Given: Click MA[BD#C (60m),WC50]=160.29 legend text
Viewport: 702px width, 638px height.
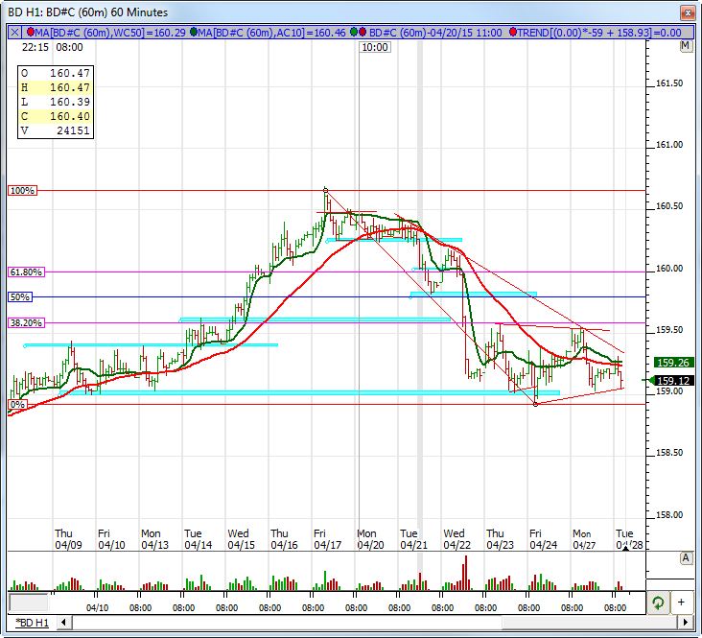Looking at the screenshot, I should (110, 33).
